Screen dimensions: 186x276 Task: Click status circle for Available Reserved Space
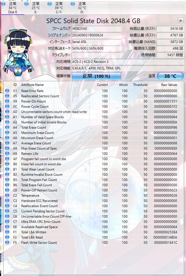7,227
